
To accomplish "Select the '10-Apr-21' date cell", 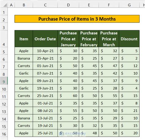I will pyautogui.click(x=45, y=51).
